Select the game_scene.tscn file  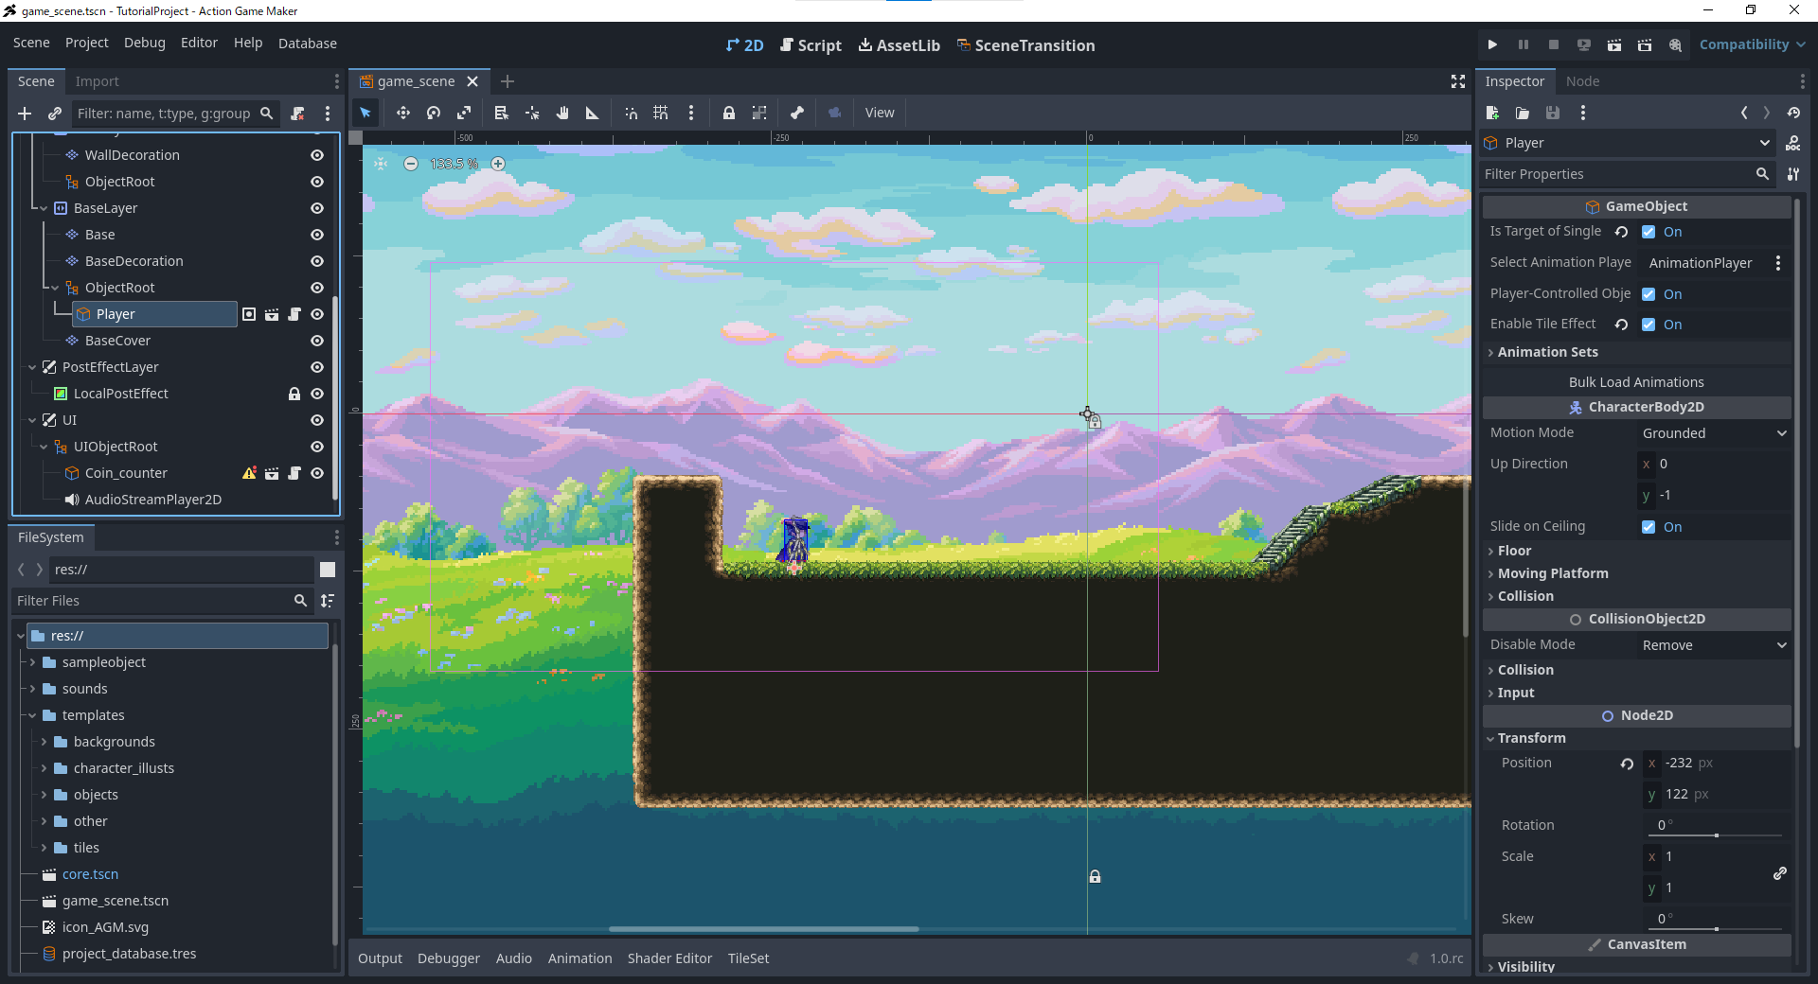pos(116,901)
